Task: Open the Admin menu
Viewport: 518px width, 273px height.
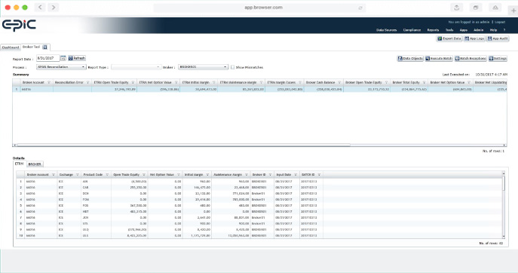Action: coord(478,30)
